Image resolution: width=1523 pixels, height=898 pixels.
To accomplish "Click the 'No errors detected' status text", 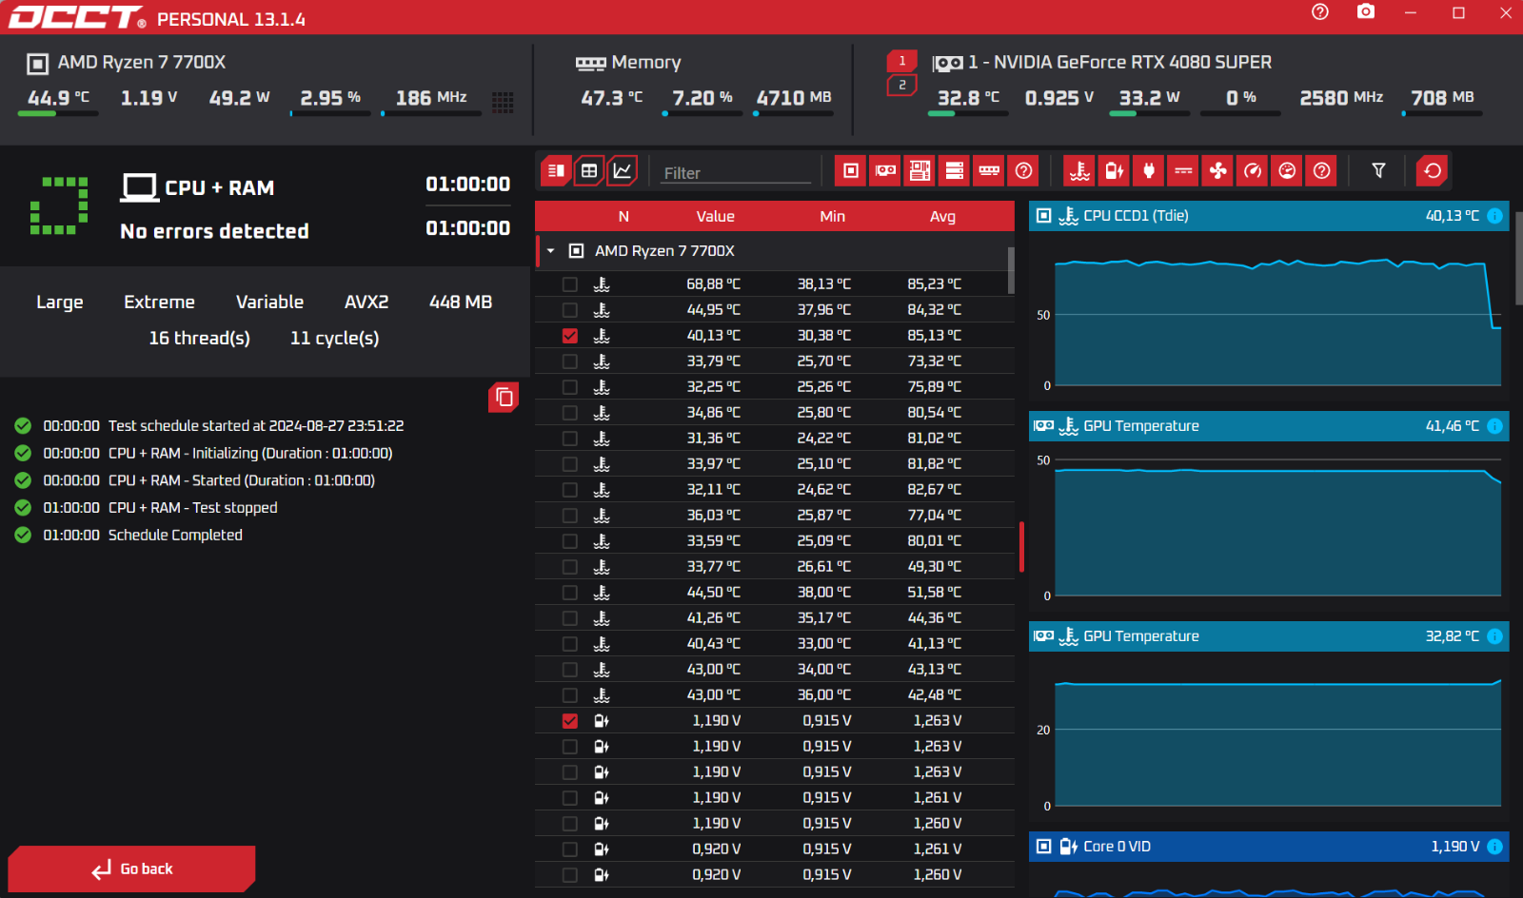I will (214, 231).
